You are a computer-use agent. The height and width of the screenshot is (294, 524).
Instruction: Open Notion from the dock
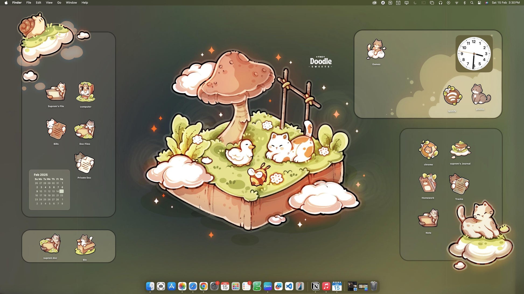(x=315, y=286)
